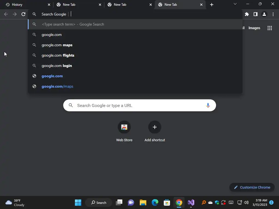Toggle the Chrome side panel icon
The image size is (279, 209).
coord(256,14)
